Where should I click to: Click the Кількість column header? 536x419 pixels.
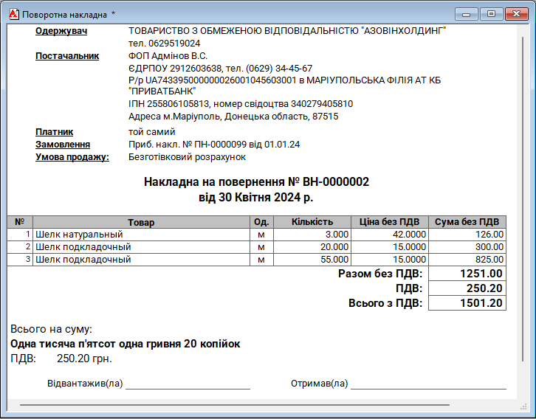point(312,222)
